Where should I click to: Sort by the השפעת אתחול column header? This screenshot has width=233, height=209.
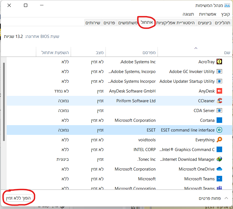click(53, 52)
